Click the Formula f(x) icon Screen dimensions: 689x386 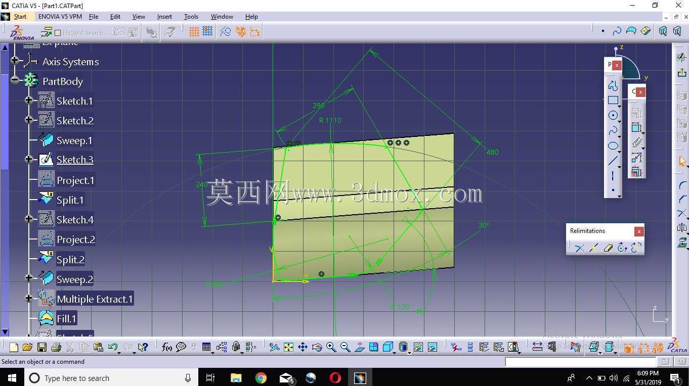point(166,347)
